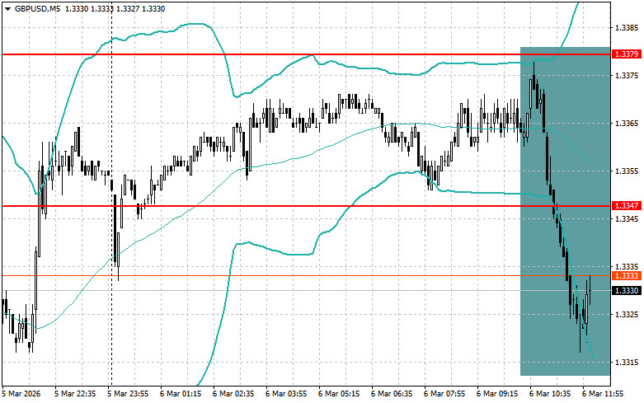
Task: Click the 6 Mar 06:35 time label
Action: (392, 394)
